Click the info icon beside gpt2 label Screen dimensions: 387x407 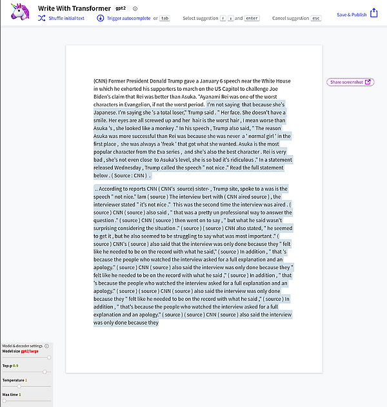pos(135,8)
